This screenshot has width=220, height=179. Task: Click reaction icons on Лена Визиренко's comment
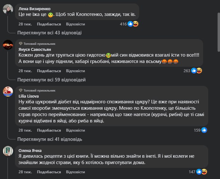click(133, 24)
